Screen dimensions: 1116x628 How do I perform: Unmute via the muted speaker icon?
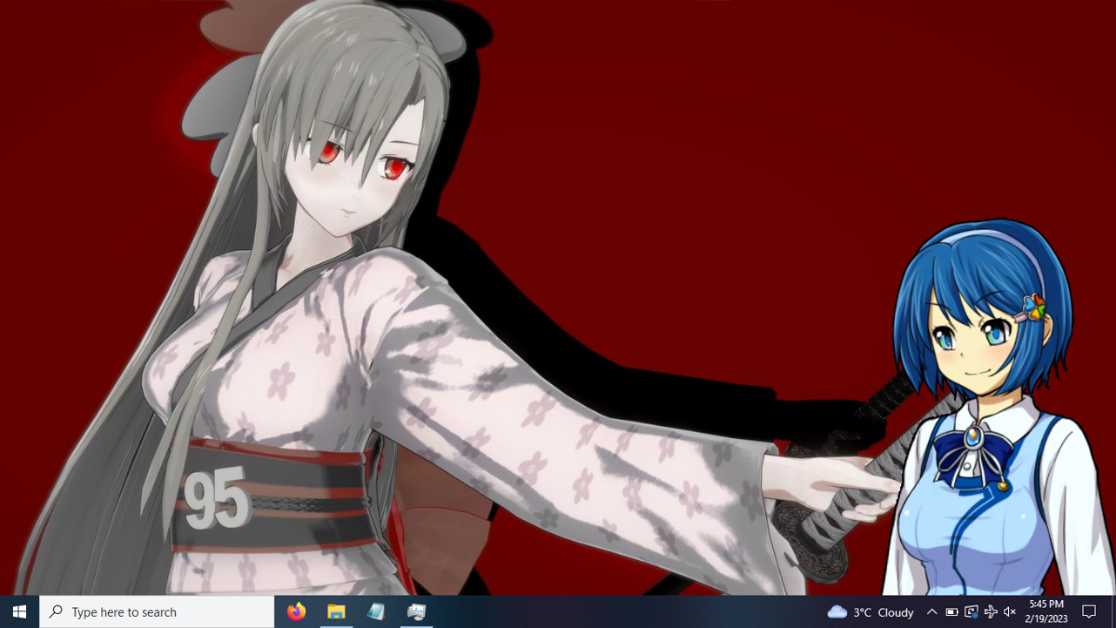[x=1010, y=612]
